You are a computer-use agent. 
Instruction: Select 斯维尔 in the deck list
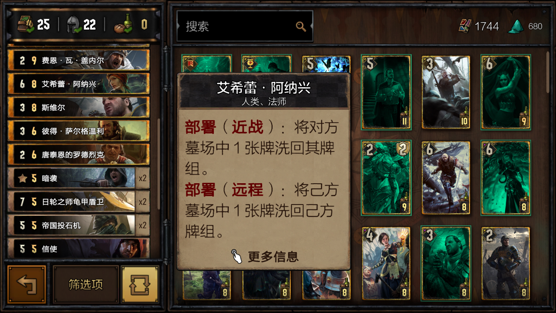tap(78, 108)
